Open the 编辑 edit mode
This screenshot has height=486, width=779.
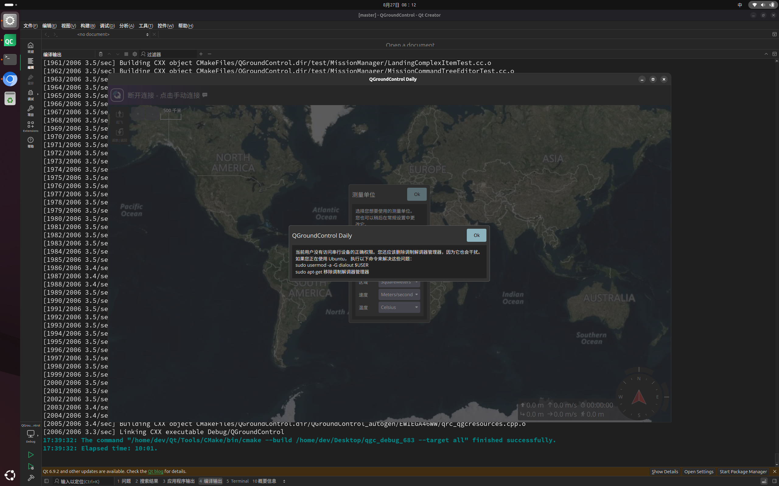[x=30, y=63]
